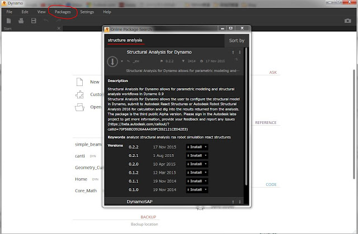Click Open on the start page
This screenshot has width=358, height=234.
96,107
